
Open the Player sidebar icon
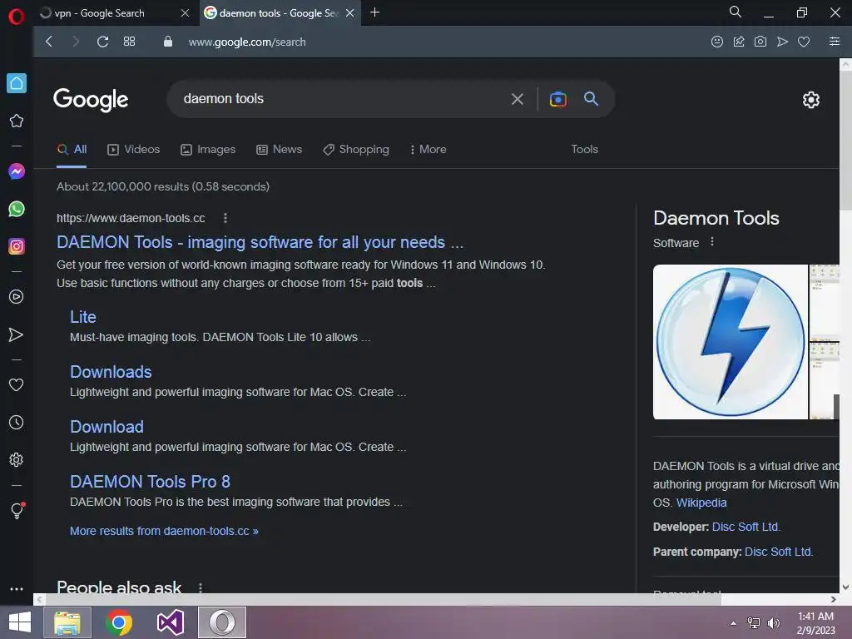17,297
